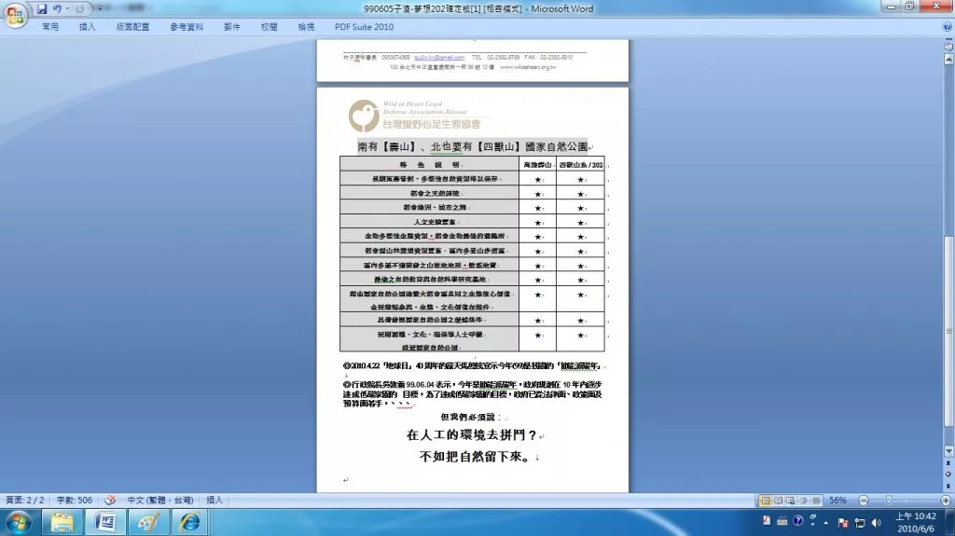Open the 插入 ribbon tab
Viewport: 955px width, 536px height.
click(87, 27)
